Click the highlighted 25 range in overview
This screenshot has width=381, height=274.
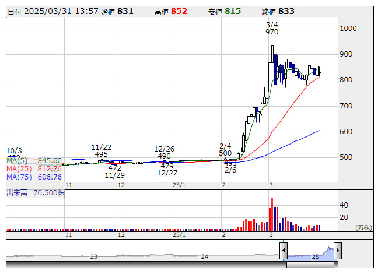315,255
